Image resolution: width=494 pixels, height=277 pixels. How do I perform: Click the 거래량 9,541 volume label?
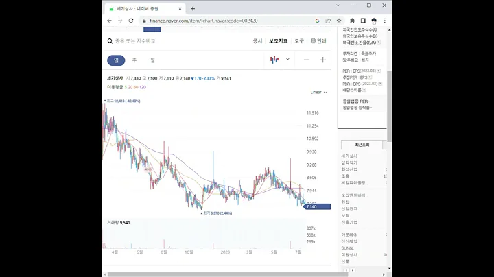tap(119, 223)
